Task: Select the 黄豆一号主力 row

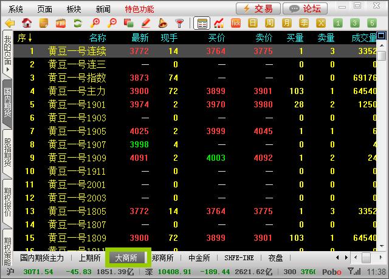Action: (x=195, y=91)
